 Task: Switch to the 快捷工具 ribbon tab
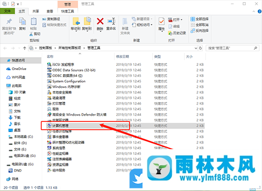coord(68,12)
